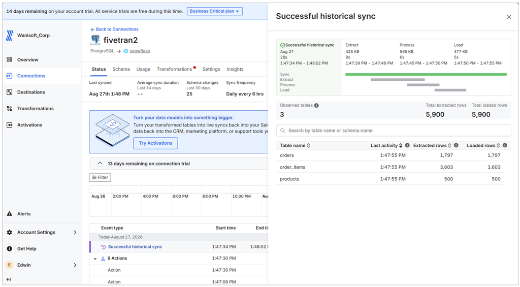Click the info icon beside Loaded rows
The height and width of the screenshot is (287, 520).
coord(505,145)
